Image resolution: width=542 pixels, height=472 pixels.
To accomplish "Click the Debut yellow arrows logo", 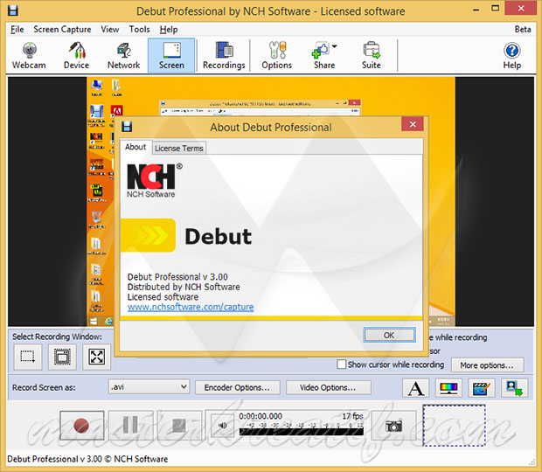I will tap(149, 235).
